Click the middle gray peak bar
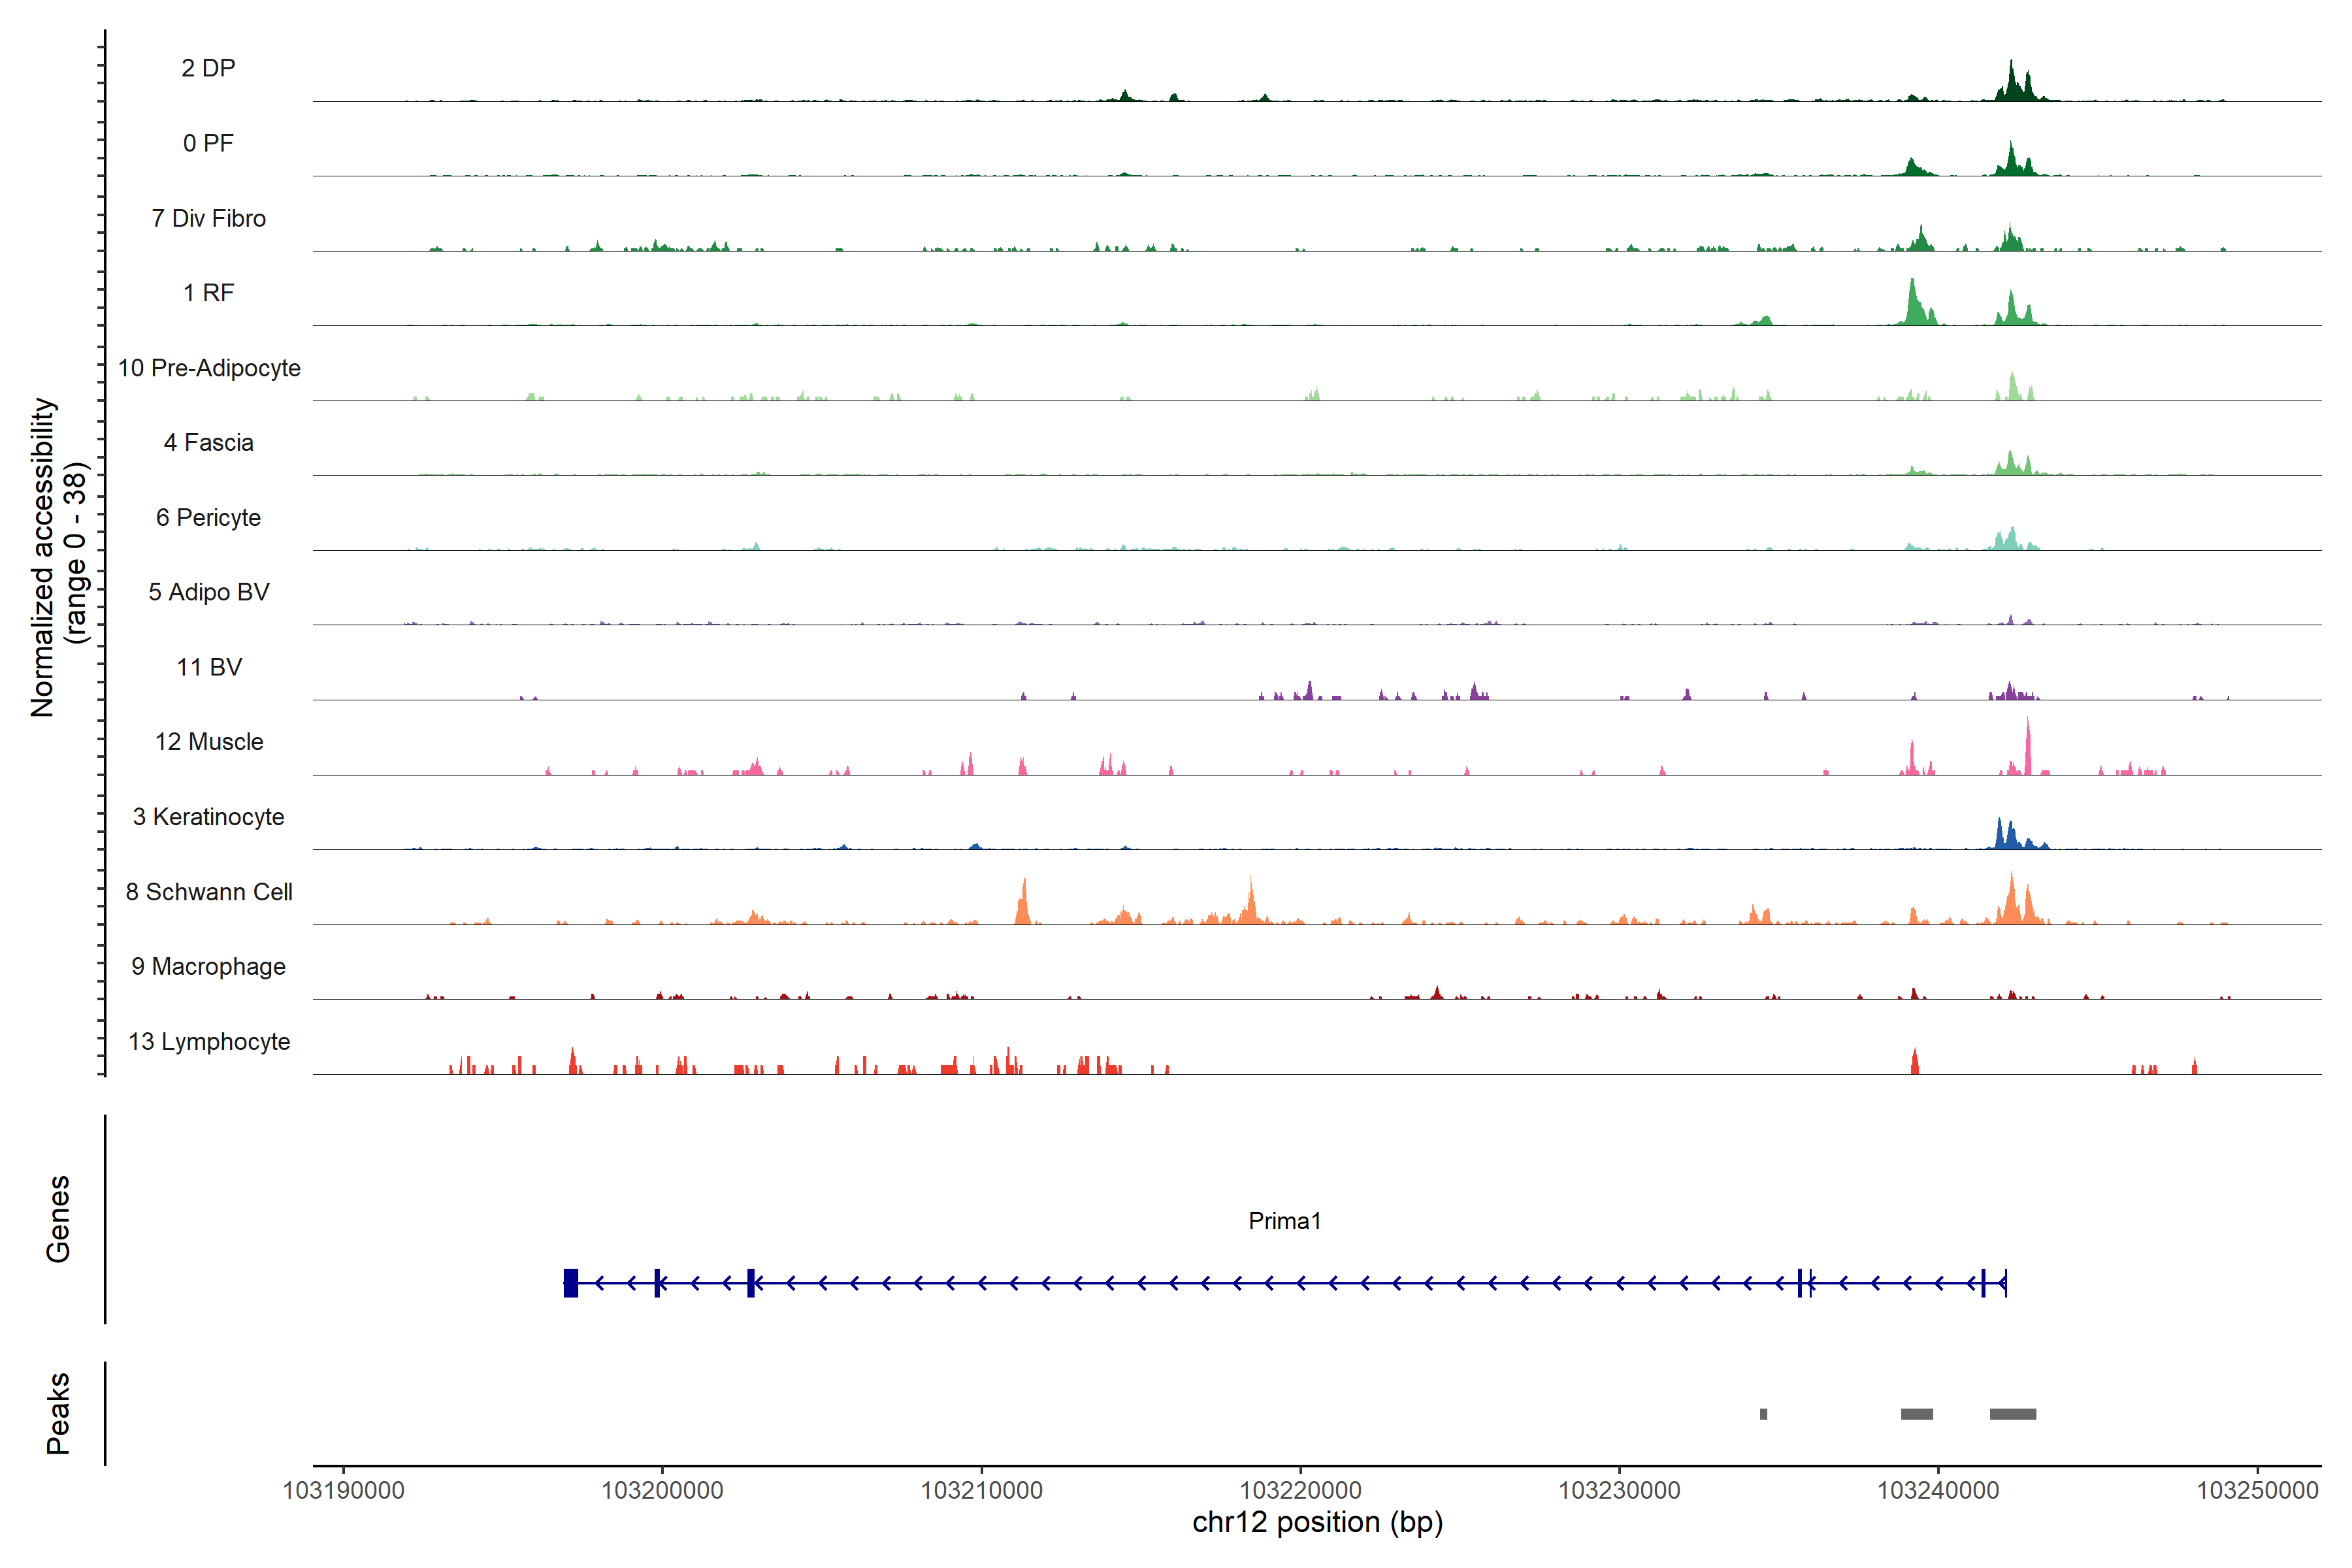 (x=1916, y=1414)
